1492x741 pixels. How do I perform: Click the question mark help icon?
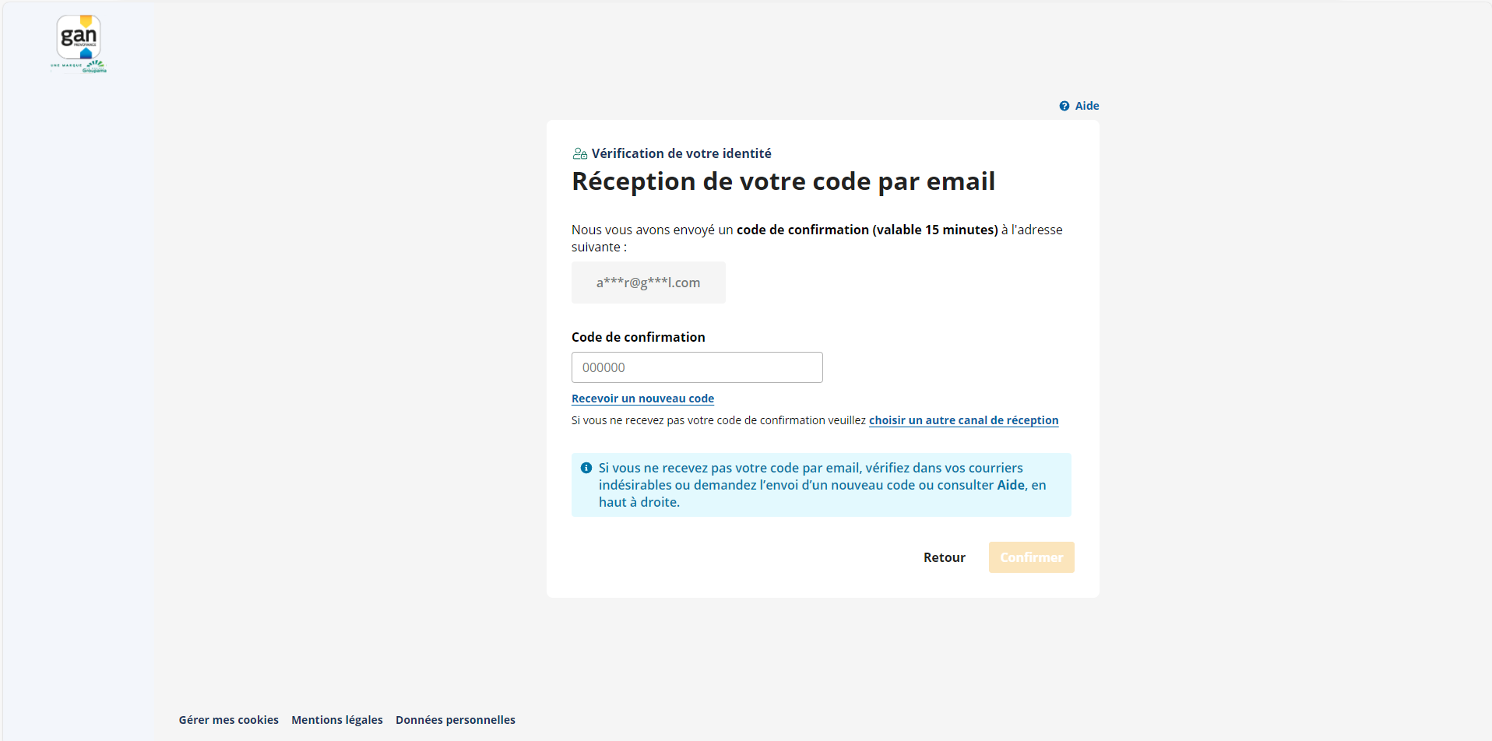(1064, 106)
